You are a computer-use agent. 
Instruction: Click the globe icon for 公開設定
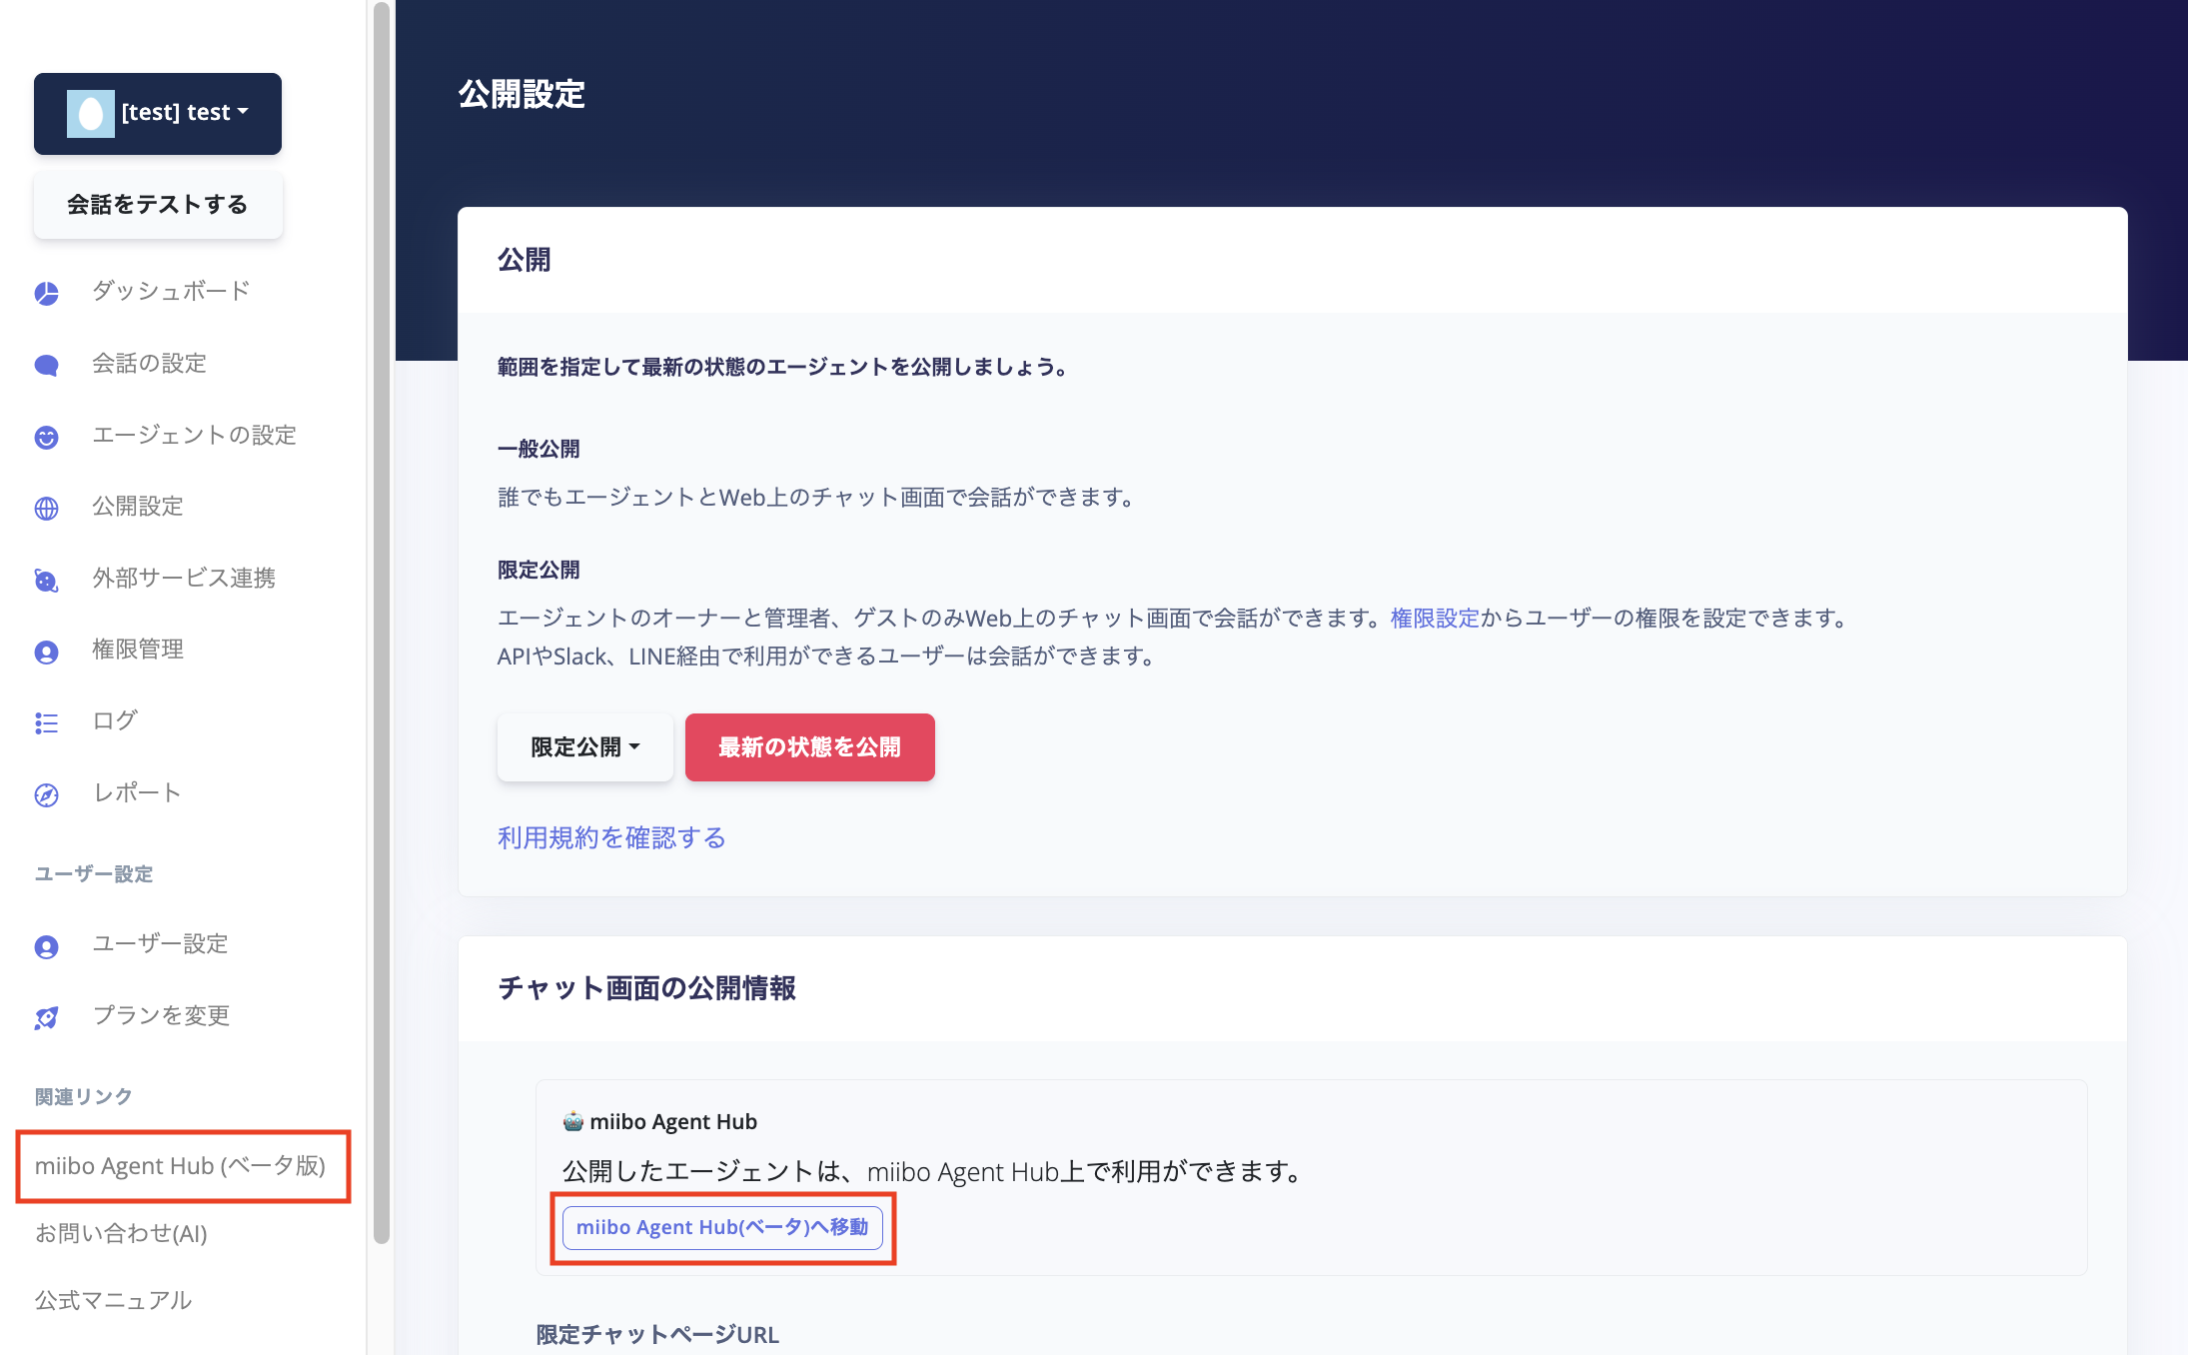coord(47,508)
